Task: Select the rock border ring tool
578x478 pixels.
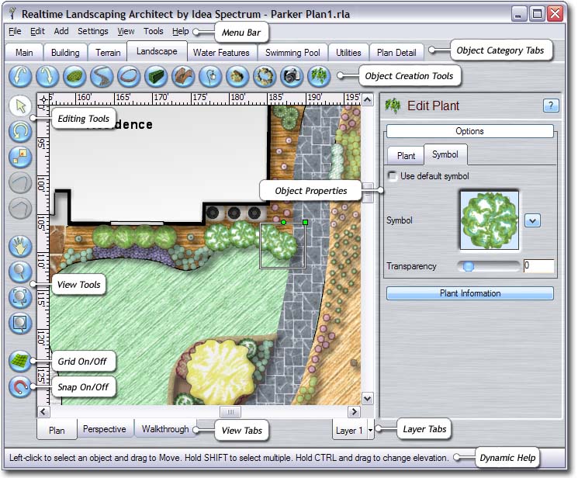Action: pyautogui.click(x=265, y=76)
